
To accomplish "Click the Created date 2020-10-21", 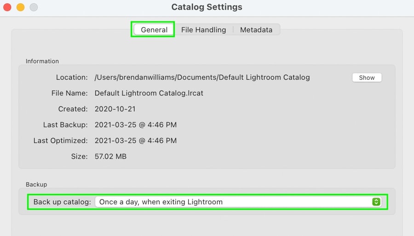I will click(x=115, y=109).
